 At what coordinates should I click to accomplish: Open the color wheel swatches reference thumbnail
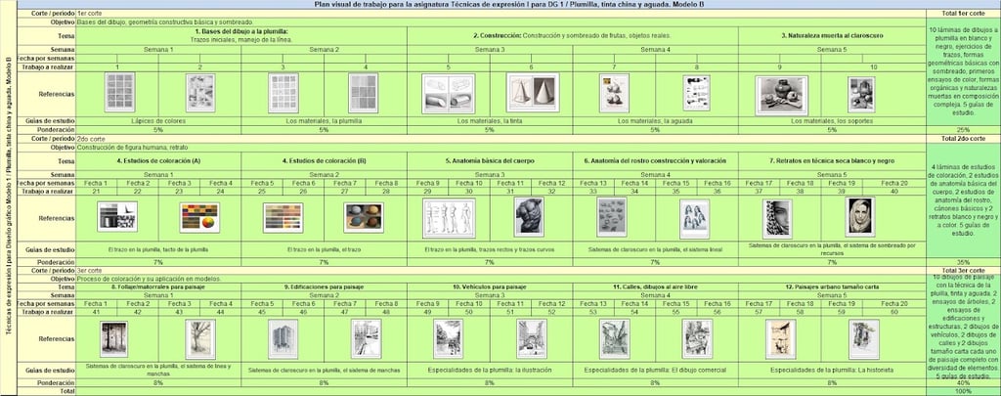[x=199, y=217]
